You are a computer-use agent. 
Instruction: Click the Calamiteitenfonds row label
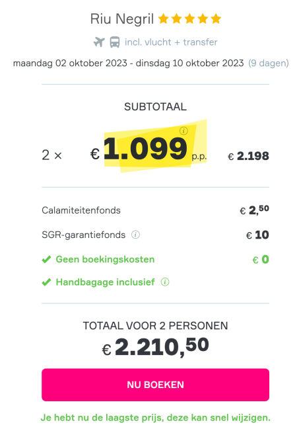pos(81,210)
